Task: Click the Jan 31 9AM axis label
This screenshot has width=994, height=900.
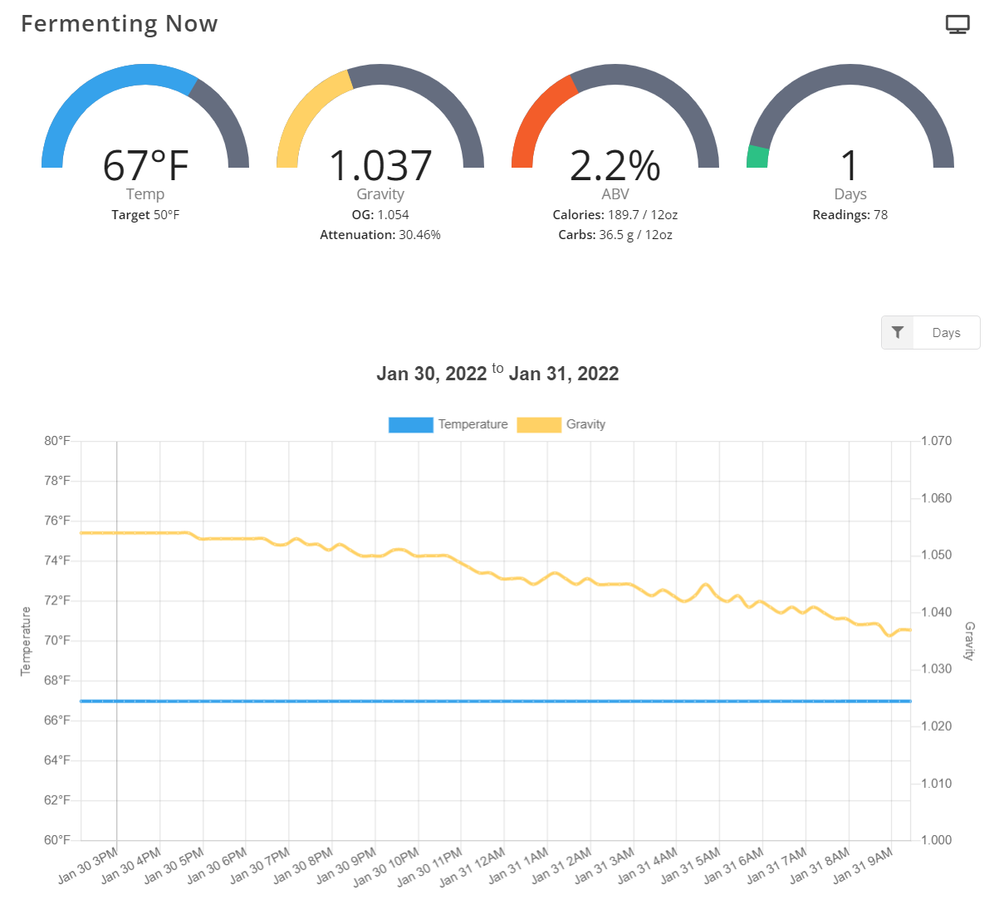Action: pos(863,865)
